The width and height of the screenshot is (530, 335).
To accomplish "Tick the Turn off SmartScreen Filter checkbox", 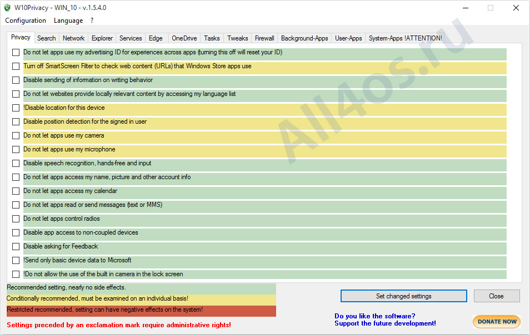I will pyautogui.click(x=16, y=66).
